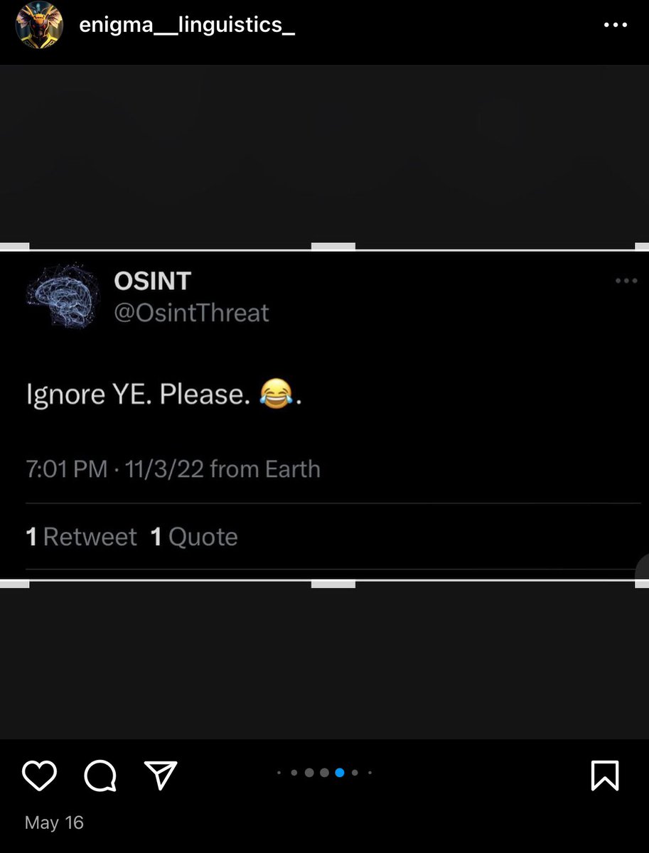Tap enigma__linguistics_ profile avatar
This screenshot has height=853, width=649.
[39, 25]
